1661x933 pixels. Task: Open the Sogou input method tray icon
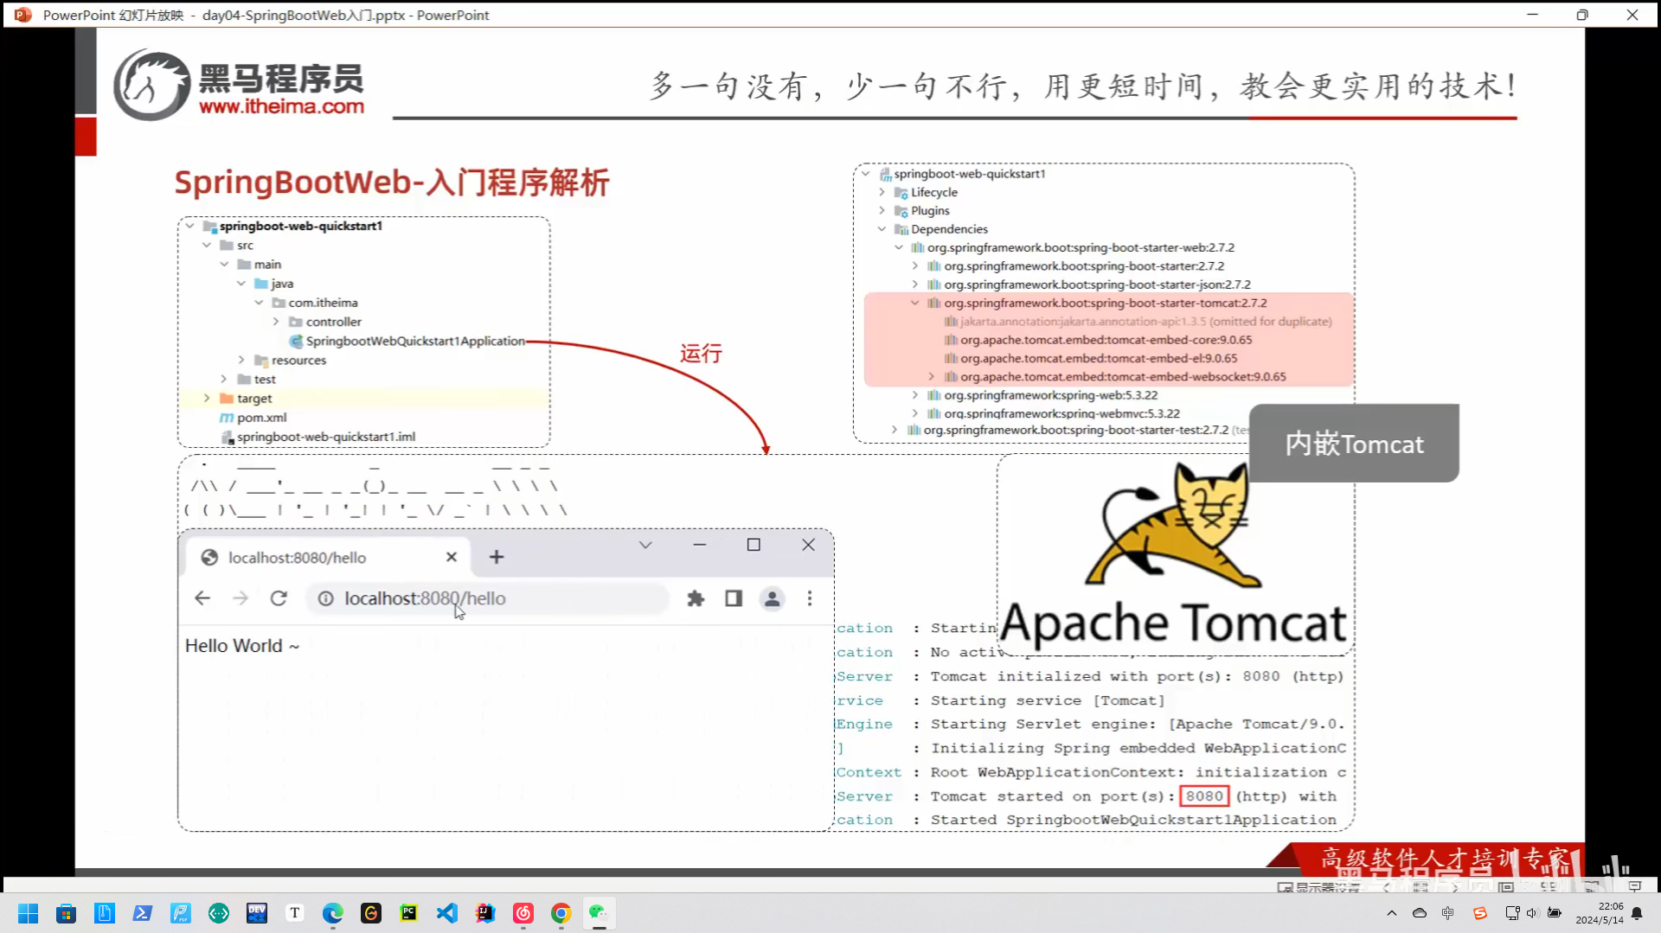pyautogui.click(x=1480, y=913)
